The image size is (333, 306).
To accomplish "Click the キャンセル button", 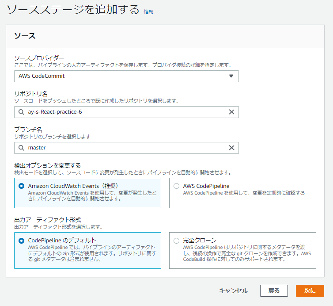I will click(x=233, y=291).
